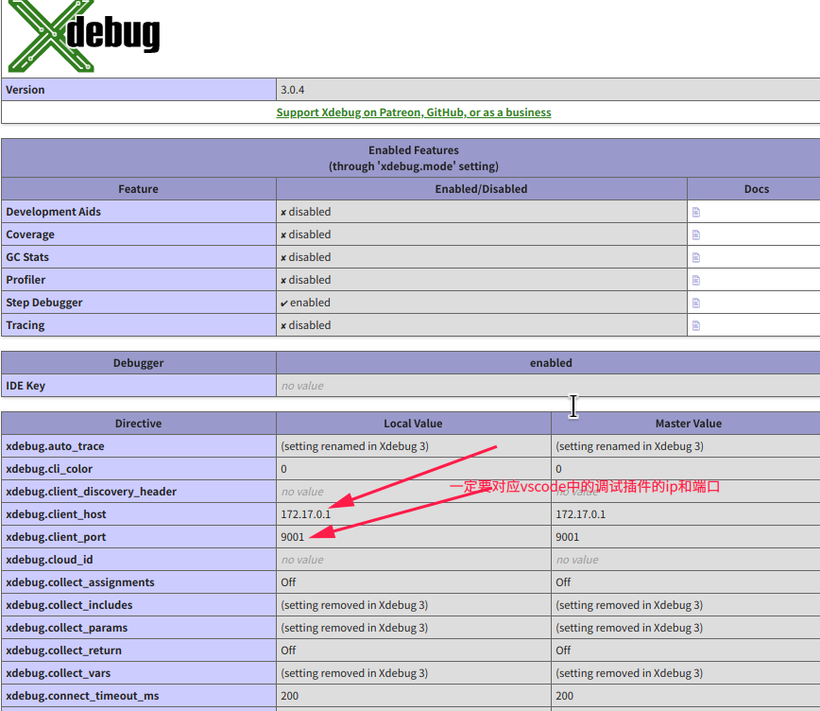Click the xdebug.client_host local value 172.17.0.1

[305, 514]
